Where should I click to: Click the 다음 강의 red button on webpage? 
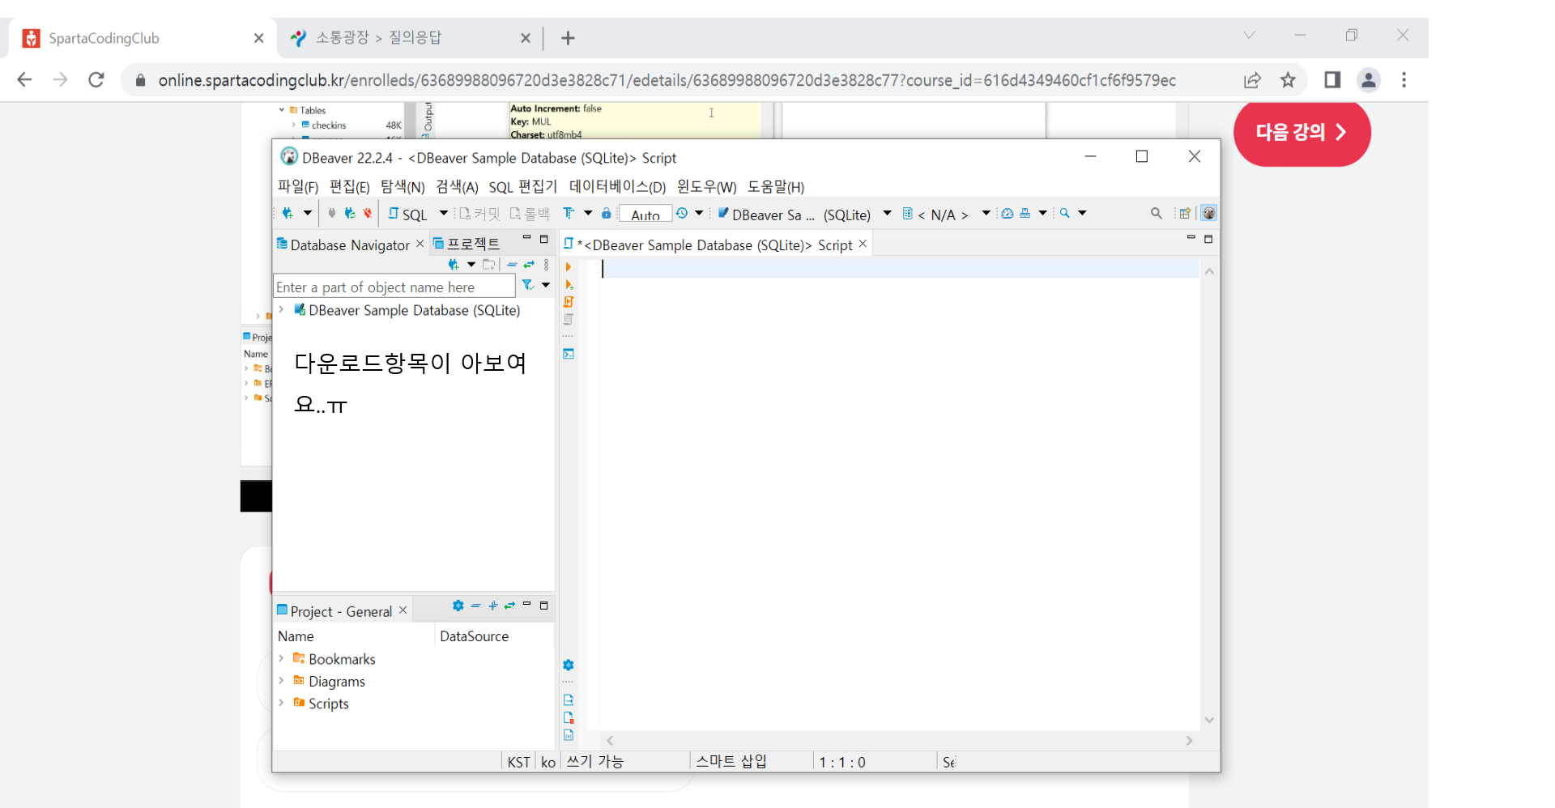(1302, 132)
